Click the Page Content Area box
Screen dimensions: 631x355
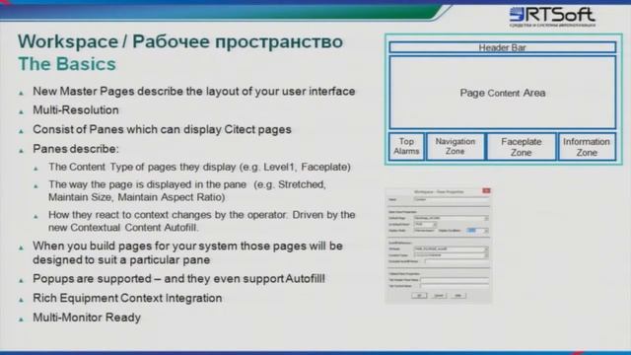[x=502, y=93]
